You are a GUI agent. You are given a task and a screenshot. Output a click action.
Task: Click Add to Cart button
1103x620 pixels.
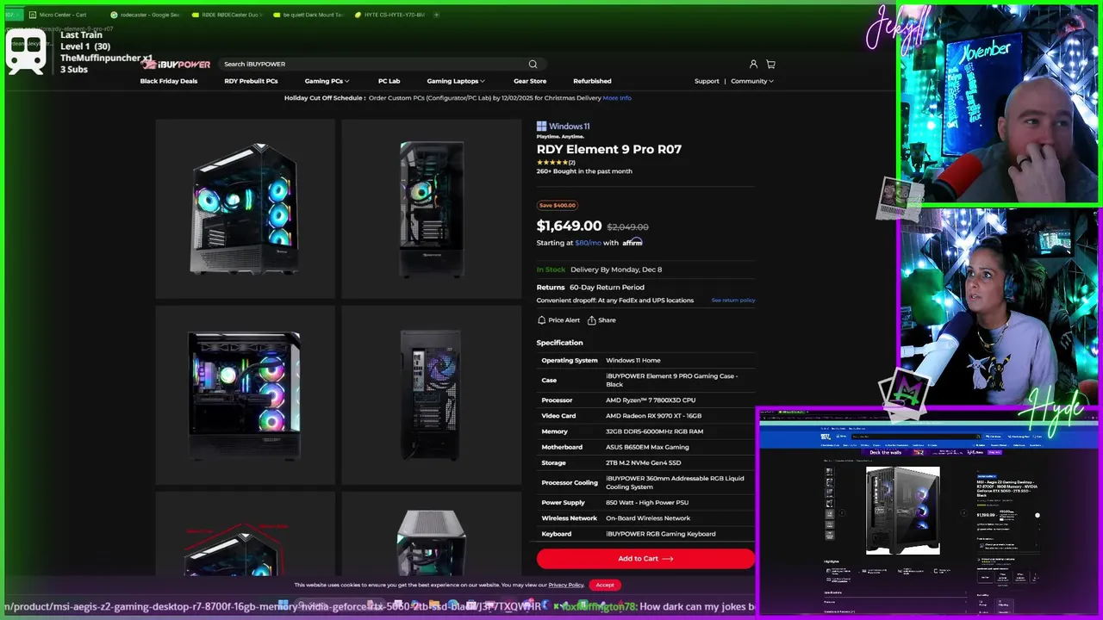pos(645,559)
